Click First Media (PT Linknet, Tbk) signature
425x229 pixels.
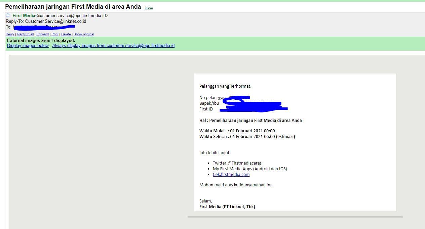(x=227, y=207)
